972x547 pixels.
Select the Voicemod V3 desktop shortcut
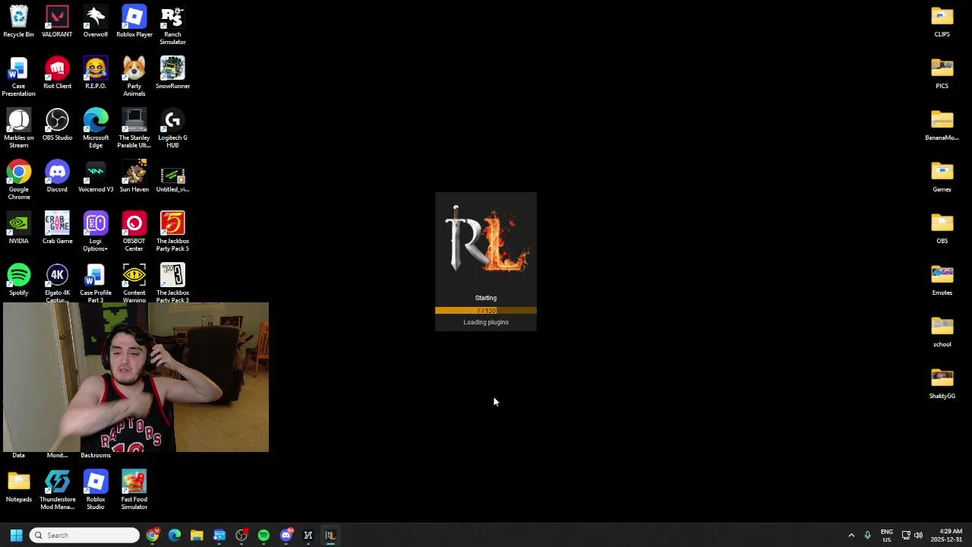click(x=96, y=176)
